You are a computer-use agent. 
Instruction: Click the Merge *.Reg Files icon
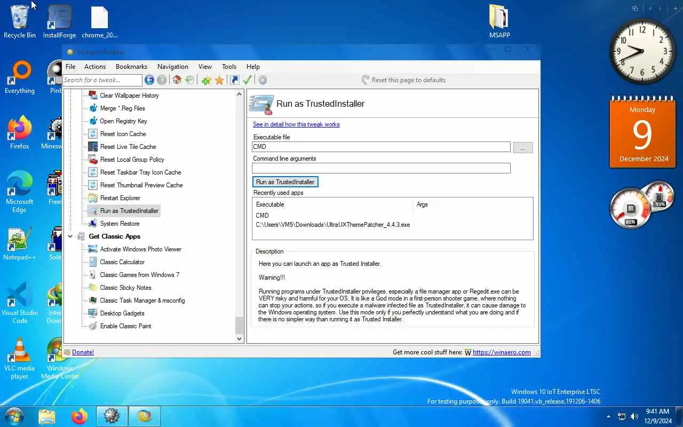click(x=93, y=108)
